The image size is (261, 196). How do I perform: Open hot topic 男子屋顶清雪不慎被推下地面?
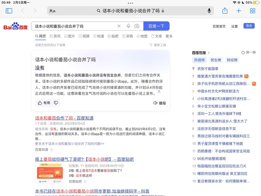pos(220,144)
